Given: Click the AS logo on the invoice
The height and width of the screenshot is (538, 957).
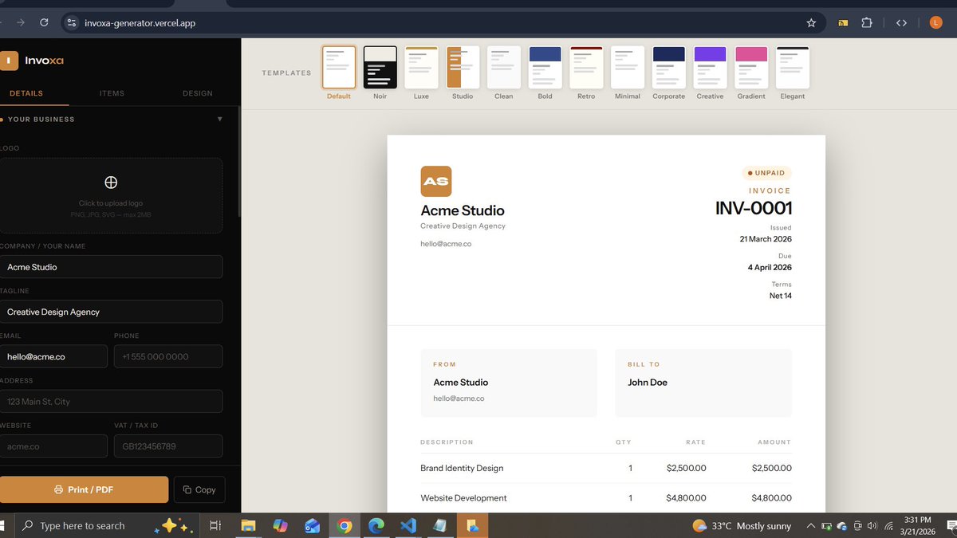Looking at the screenshot, I should click(436, 181).
